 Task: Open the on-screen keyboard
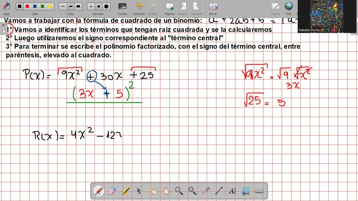pyautogui.click(x=259, y=191)
